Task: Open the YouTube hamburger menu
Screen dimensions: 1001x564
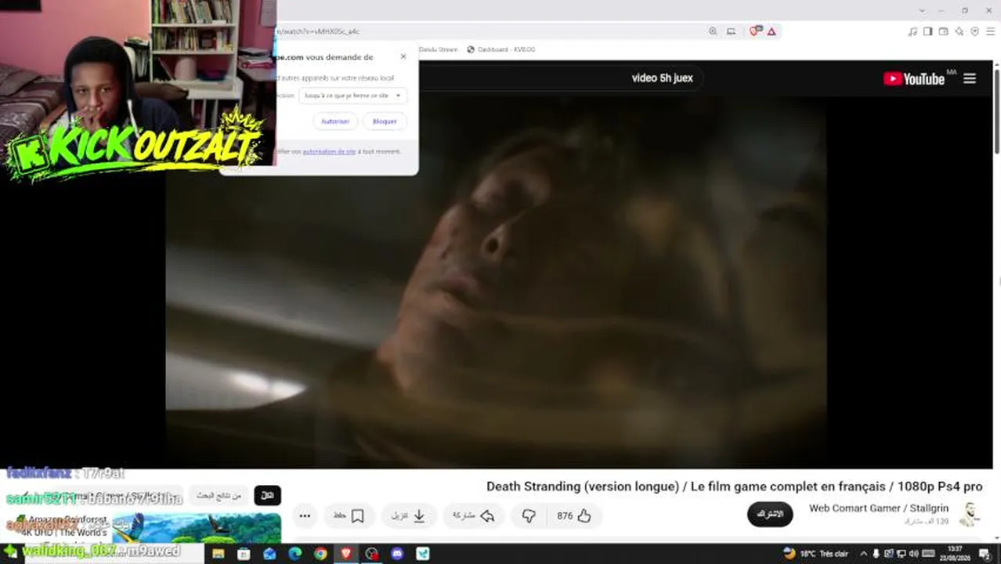Action: 970,78
